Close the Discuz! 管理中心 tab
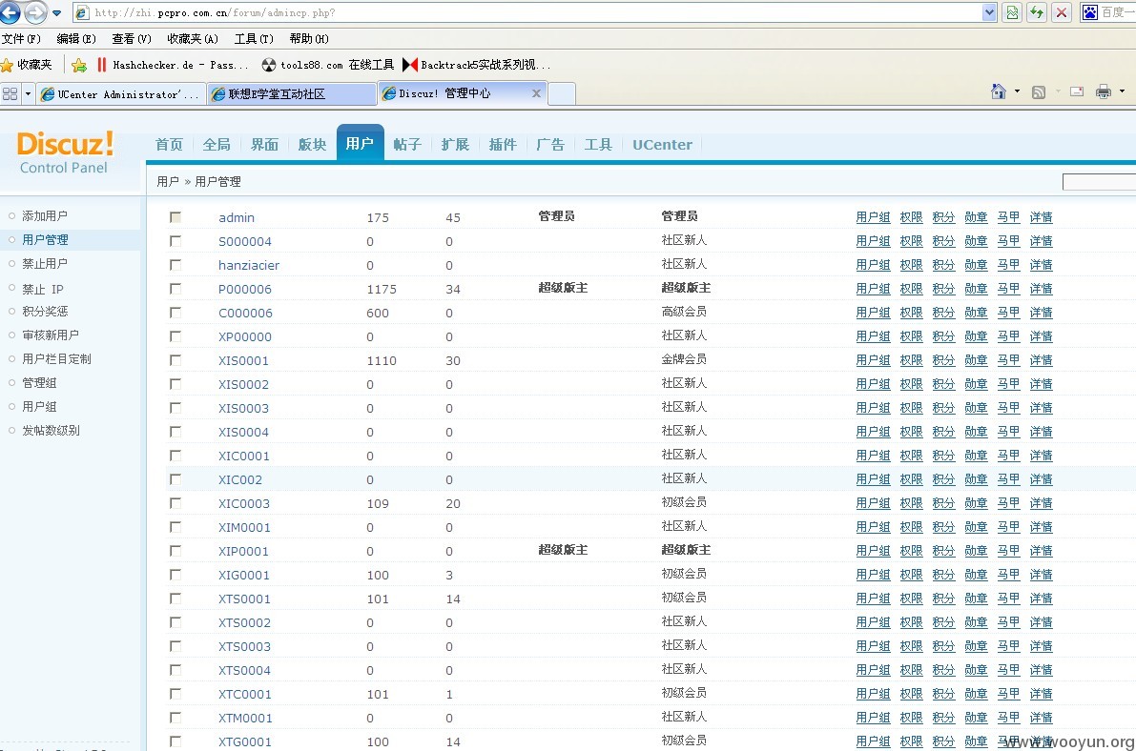This screenshot has width=1136, height=751. (536, 93)
